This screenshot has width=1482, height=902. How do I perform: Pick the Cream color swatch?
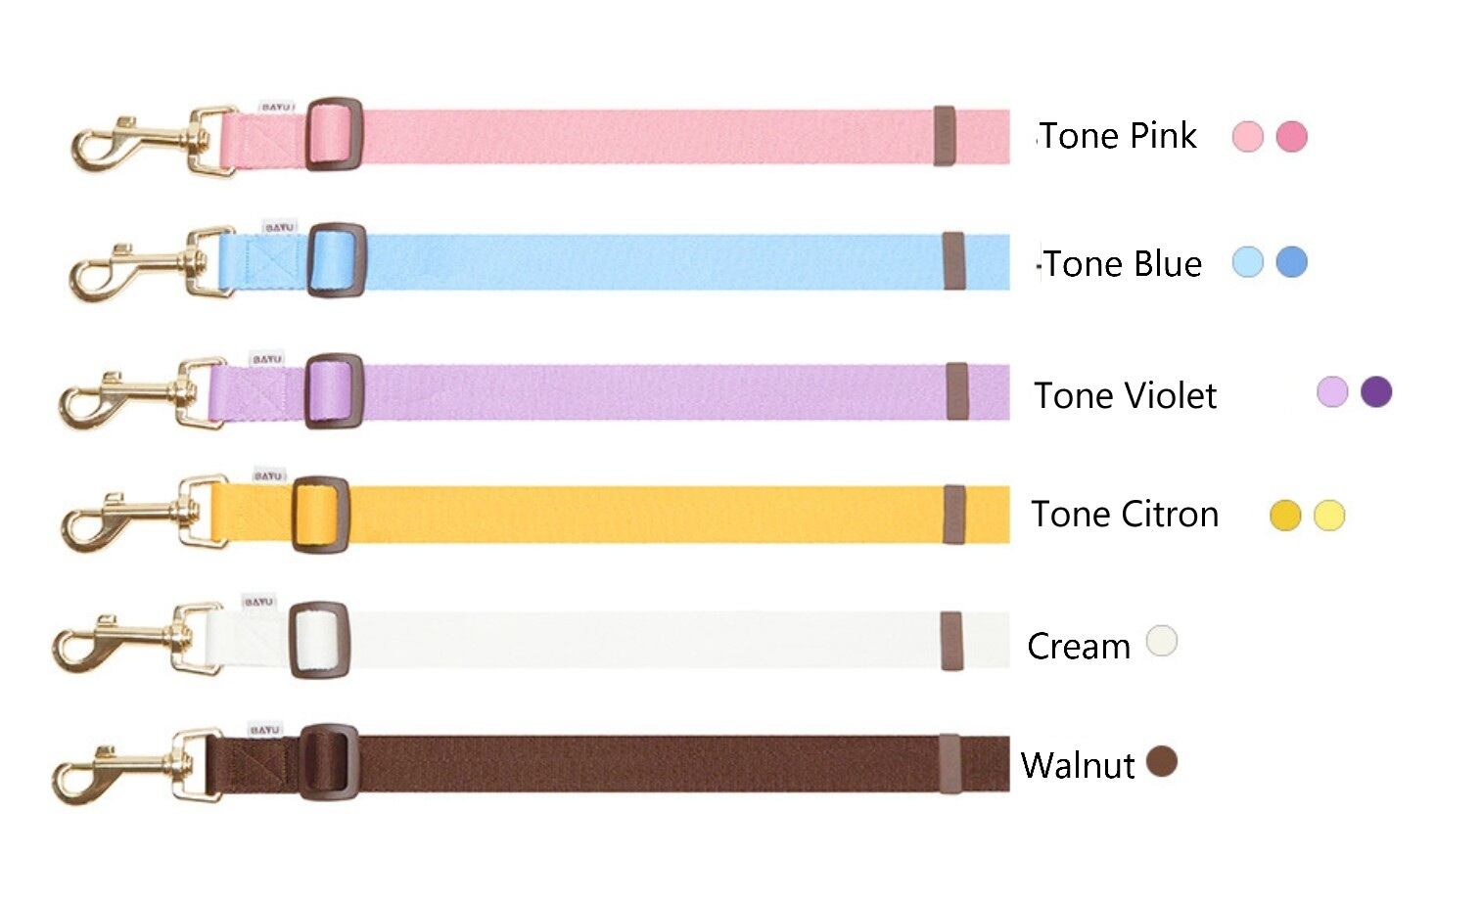click(x=1161, y=641)
